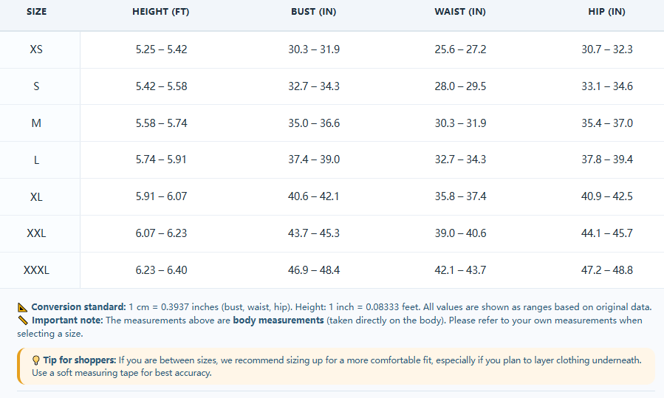Select the XS size row label
This screenshot has width=664, height=398.
[x=36, y=49]
